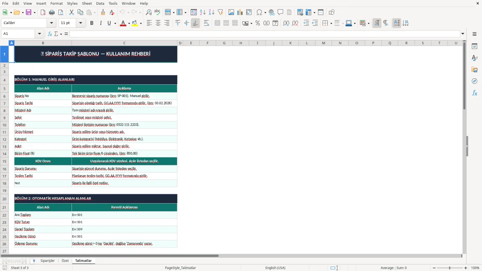Cut the selection with the scissors icon
Viewport: 482px width, 271px height.
click(71, 12)
